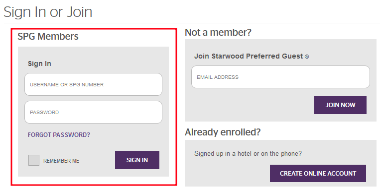The height and width of the screenshot is (191, 380).
Task: Select the Email Address field
Action: click(x=280, y=77)
